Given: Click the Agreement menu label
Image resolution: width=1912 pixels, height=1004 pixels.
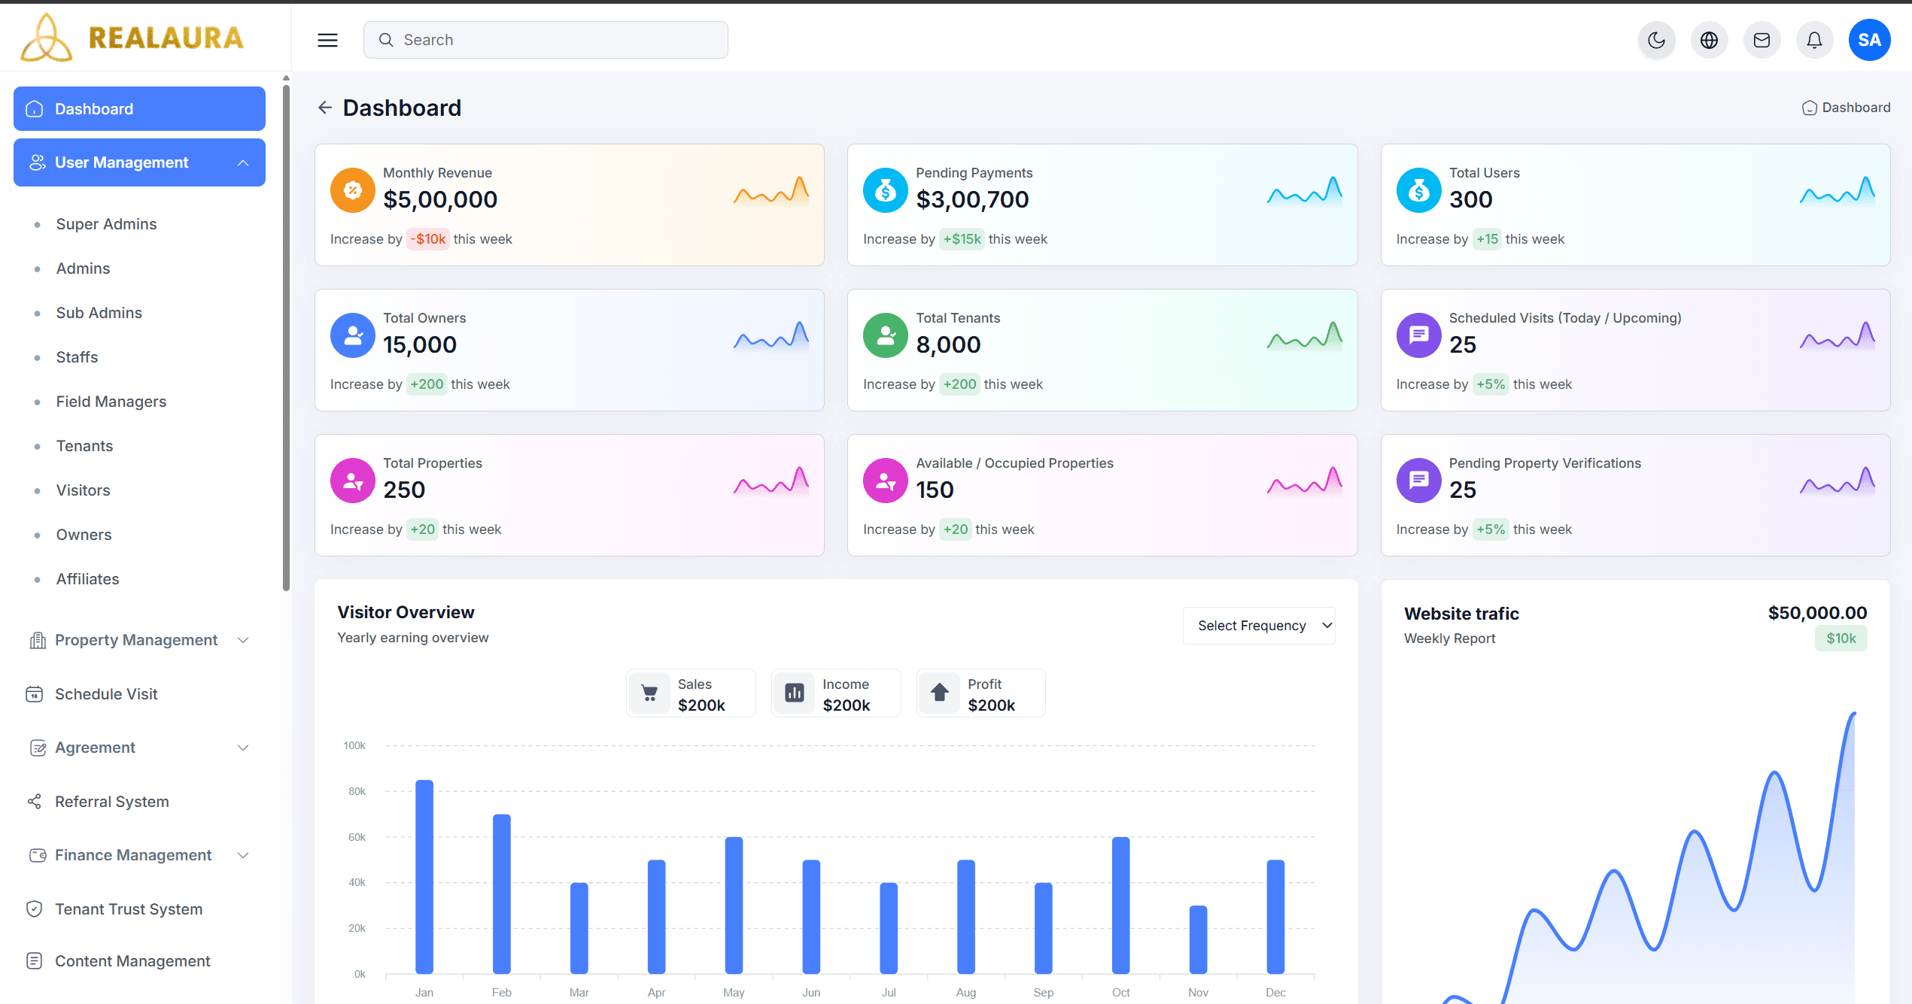Looking at the screenshot, I should 95,748.
